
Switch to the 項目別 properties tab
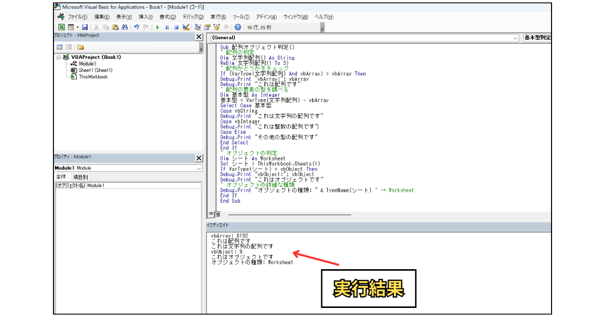click(x=80, y=177)
